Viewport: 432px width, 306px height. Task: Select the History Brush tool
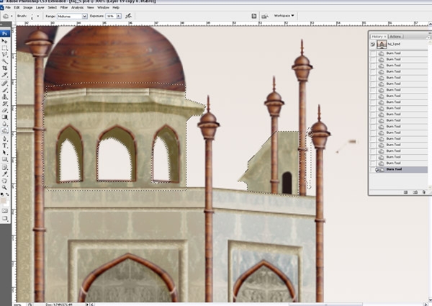(4, 104)
